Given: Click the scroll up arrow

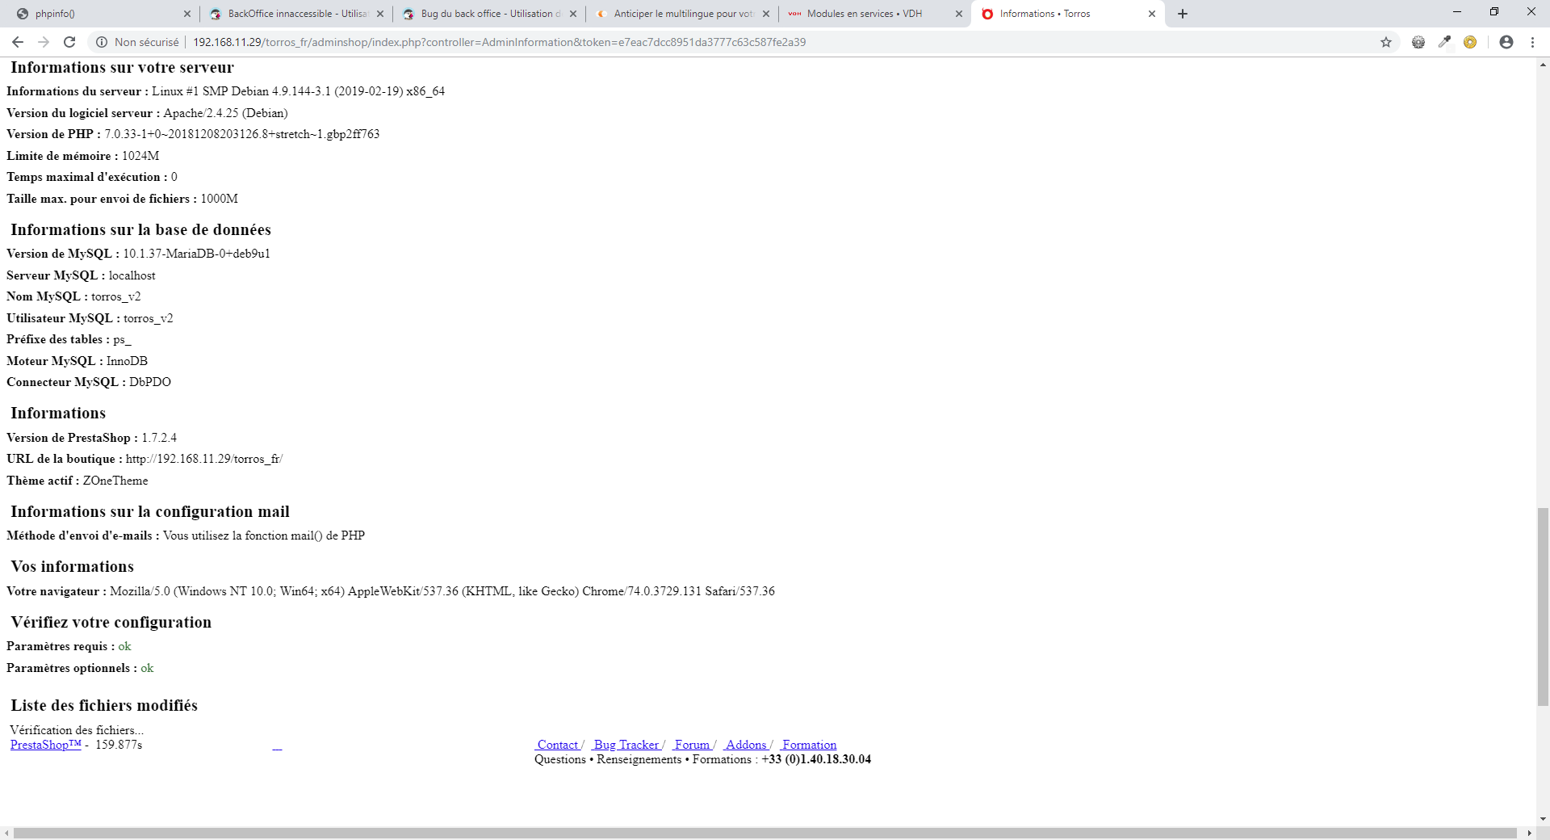Looking at the screenshot, I should coord(1543,65).
